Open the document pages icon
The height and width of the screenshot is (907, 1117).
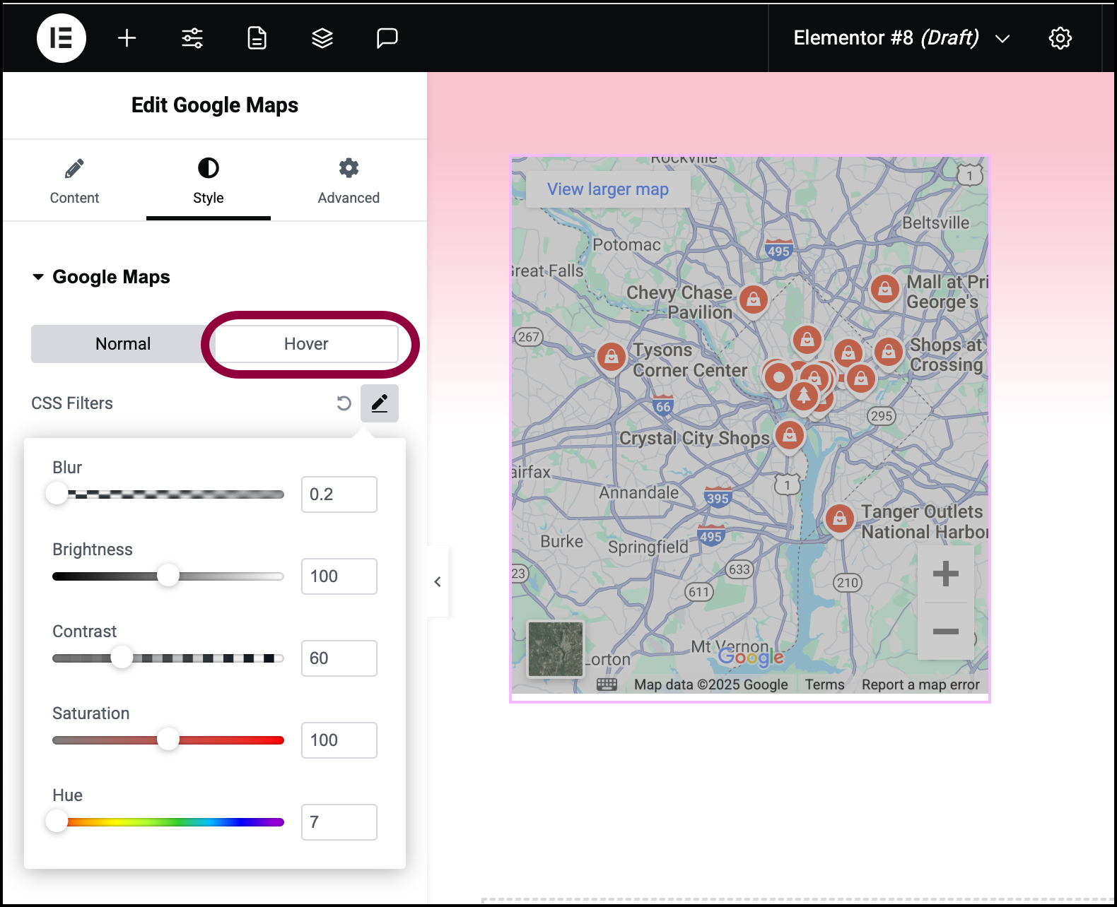point(257,38)
